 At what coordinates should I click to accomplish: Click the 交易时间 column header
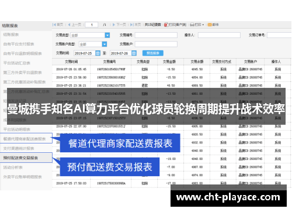(71, 61)
